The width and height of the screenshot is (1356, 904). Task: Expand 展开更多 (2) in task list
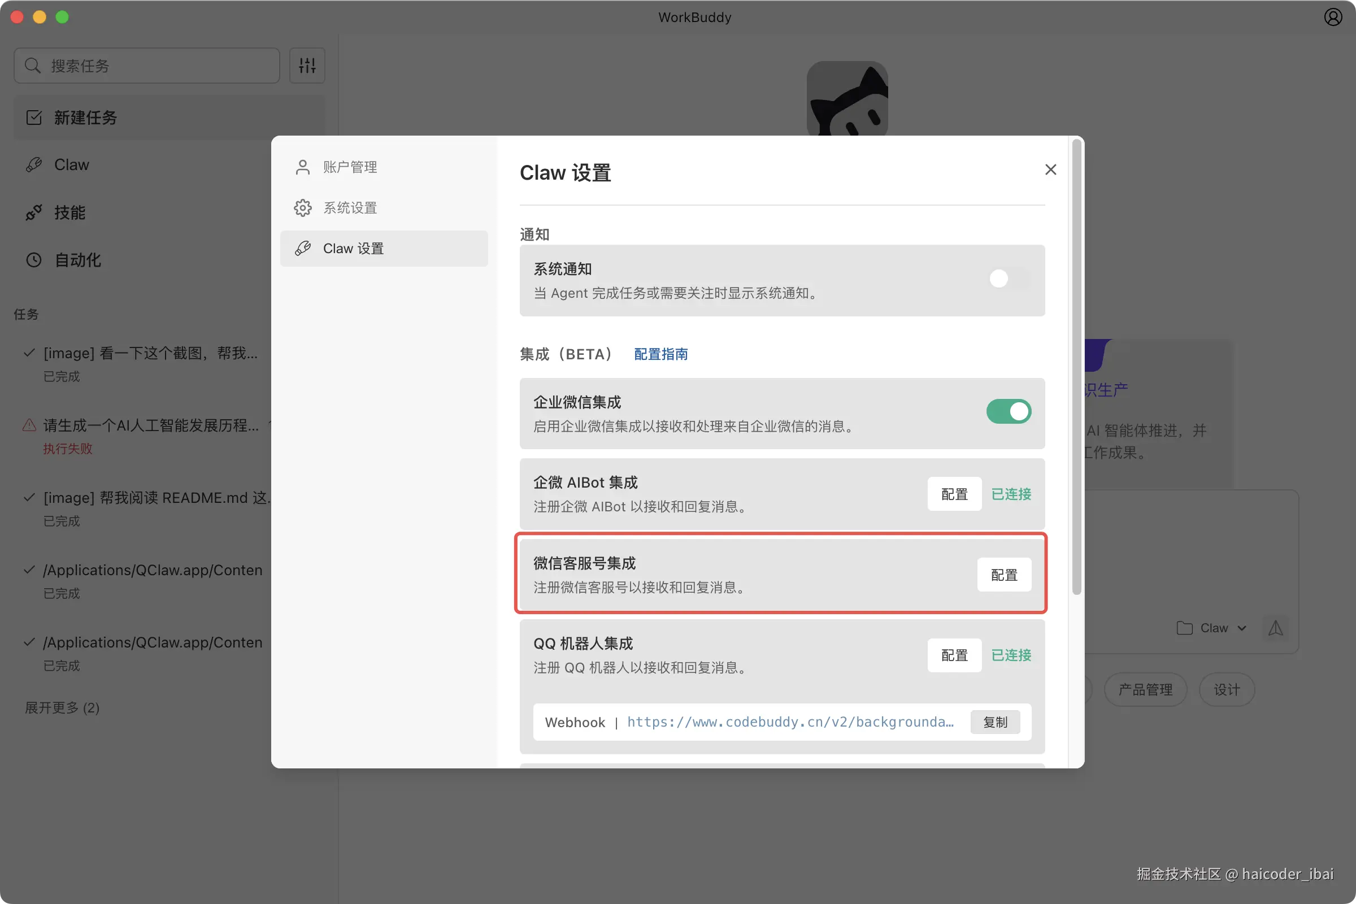62,707
